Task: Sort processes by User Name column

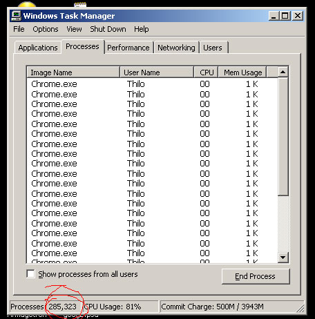Action: point(157,72)
